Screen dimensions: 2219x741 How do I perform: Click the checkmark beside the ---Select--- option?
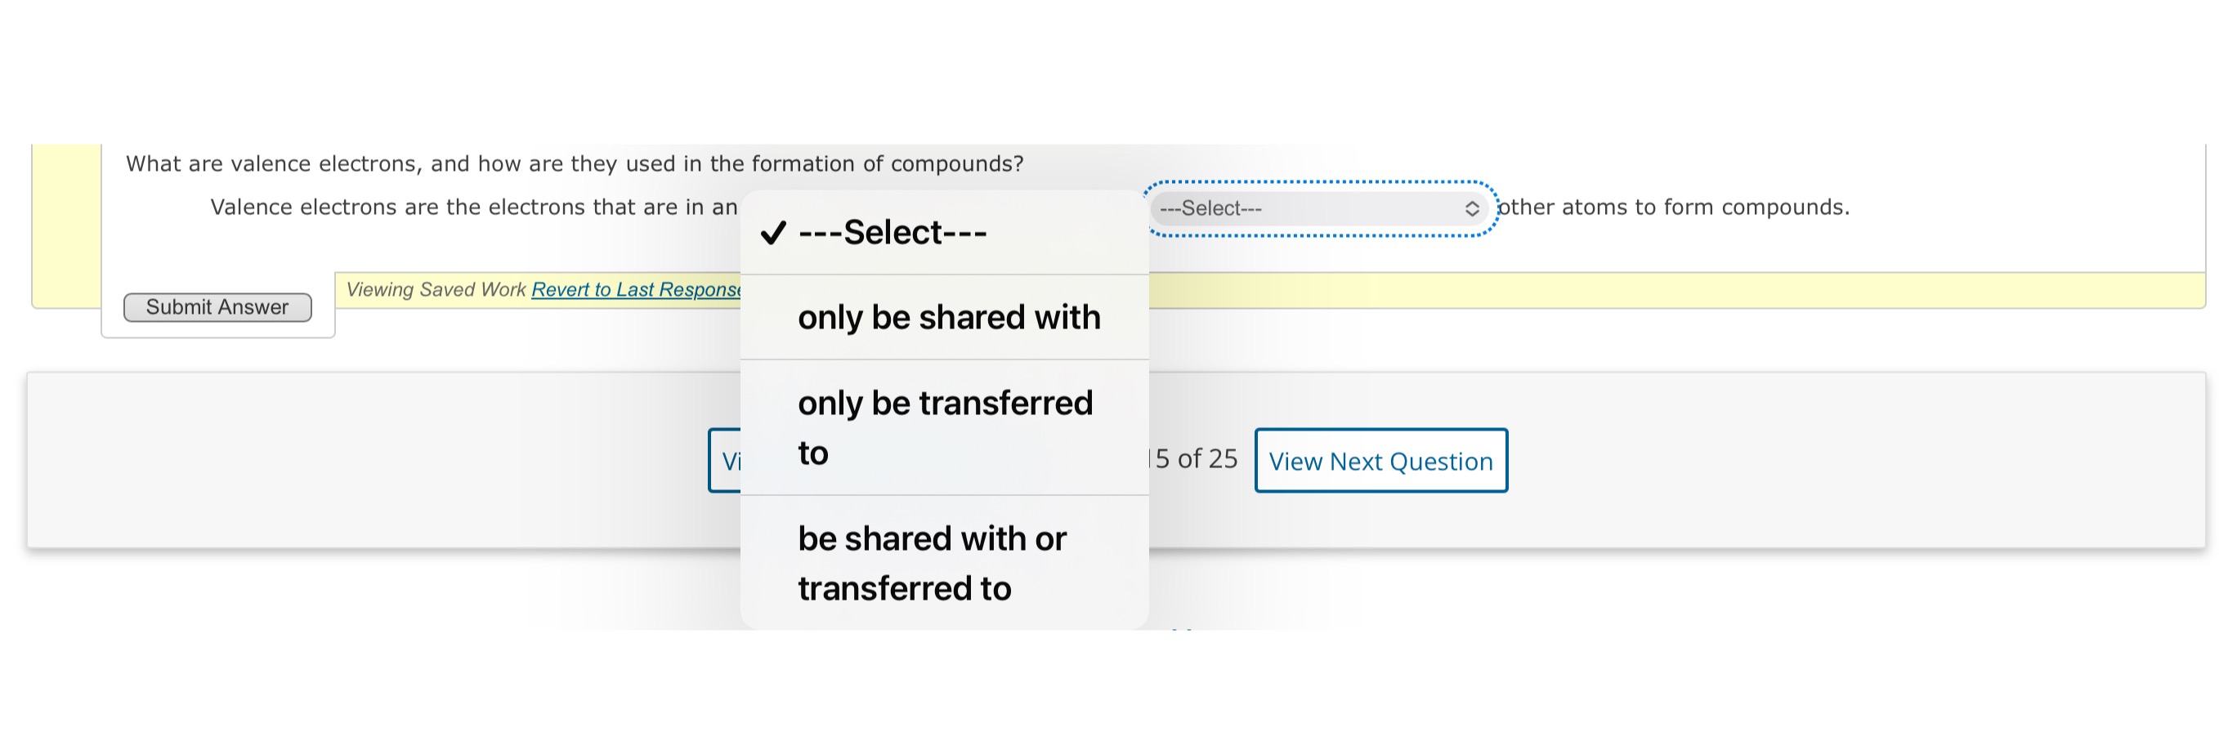click(773, 232)
